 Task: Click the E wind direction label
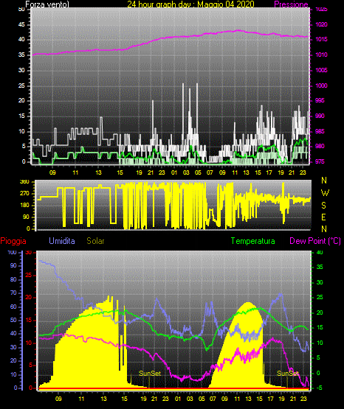(x=323, y=217)
